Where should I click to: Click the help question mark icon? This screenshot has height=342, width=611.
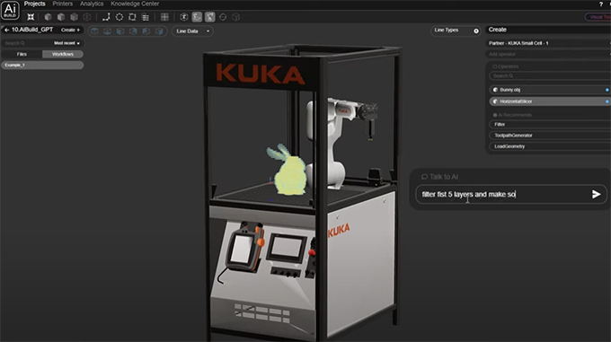[600, 4]
